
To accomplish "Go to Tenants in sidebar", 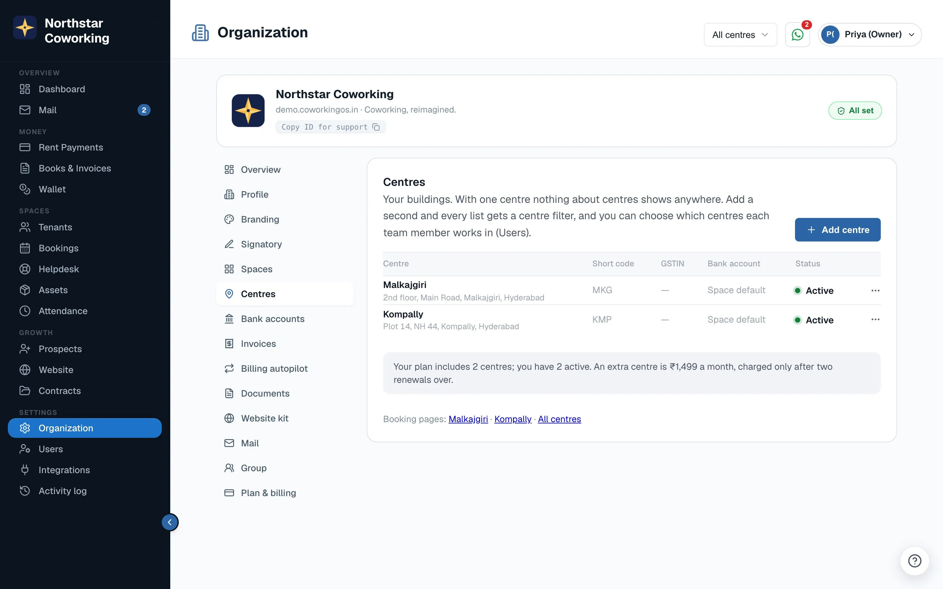I will 85,227.
